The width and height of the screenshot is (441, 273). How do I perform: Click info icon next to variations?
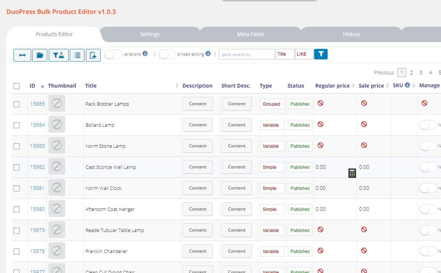[145, 53]
